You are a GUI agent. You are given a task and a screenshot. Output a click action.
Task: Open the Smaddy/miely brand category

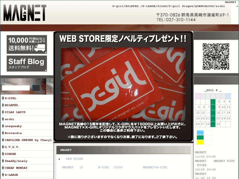(16, 161)
